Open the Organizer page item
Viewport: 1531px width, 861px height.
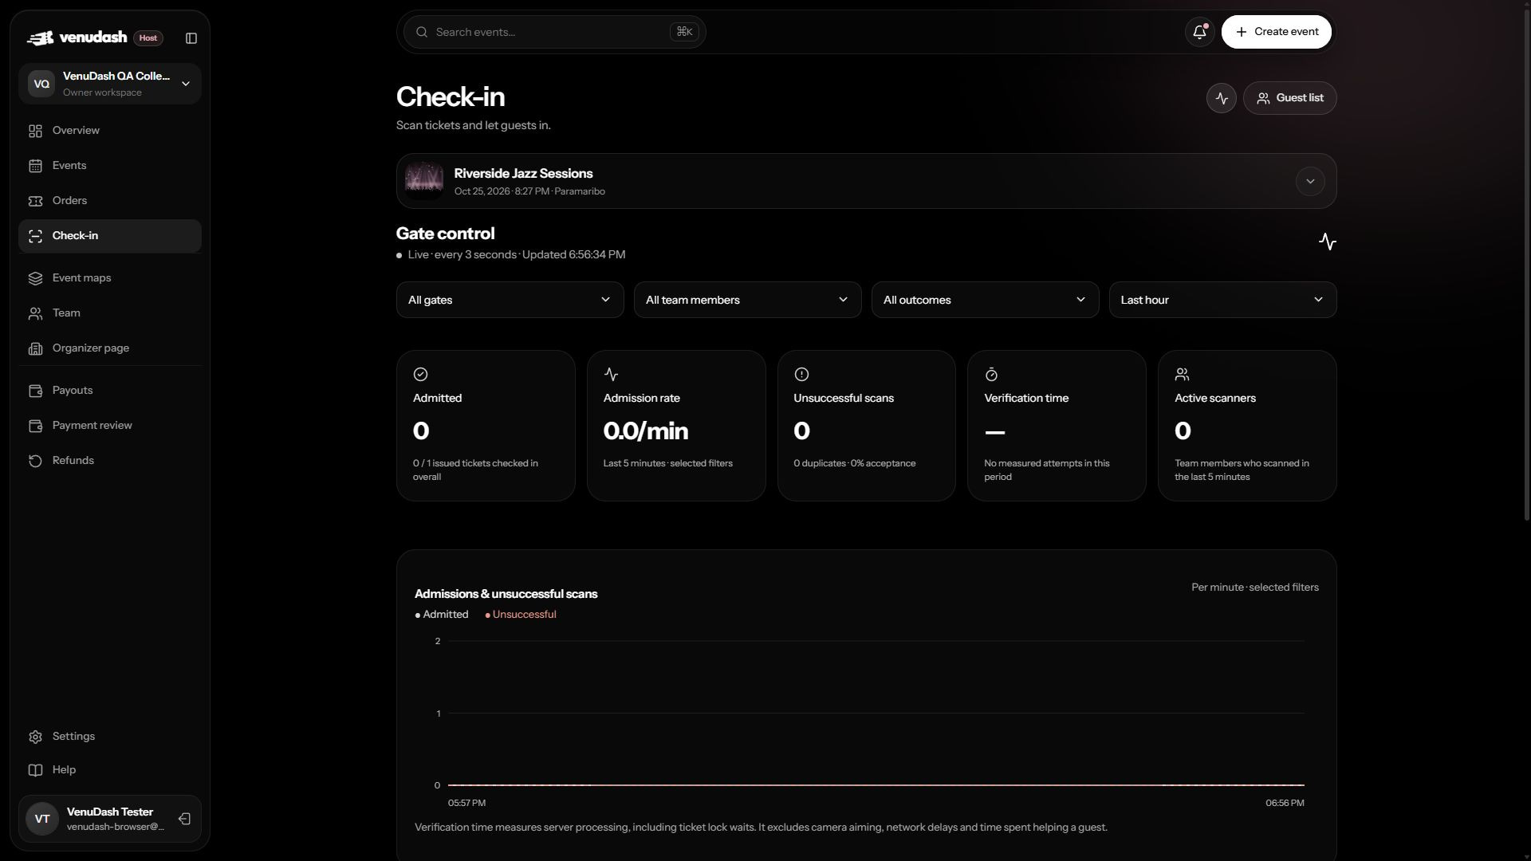click(x=110, y=348)
